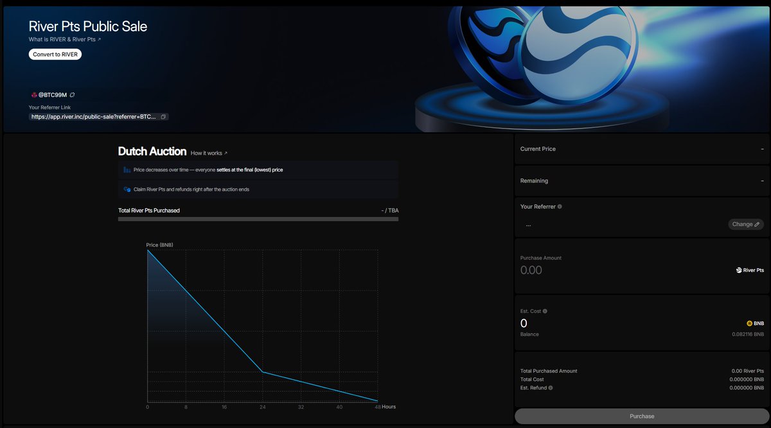
Task: Click the River Pts Public Sale title
Action: point(88,26)
